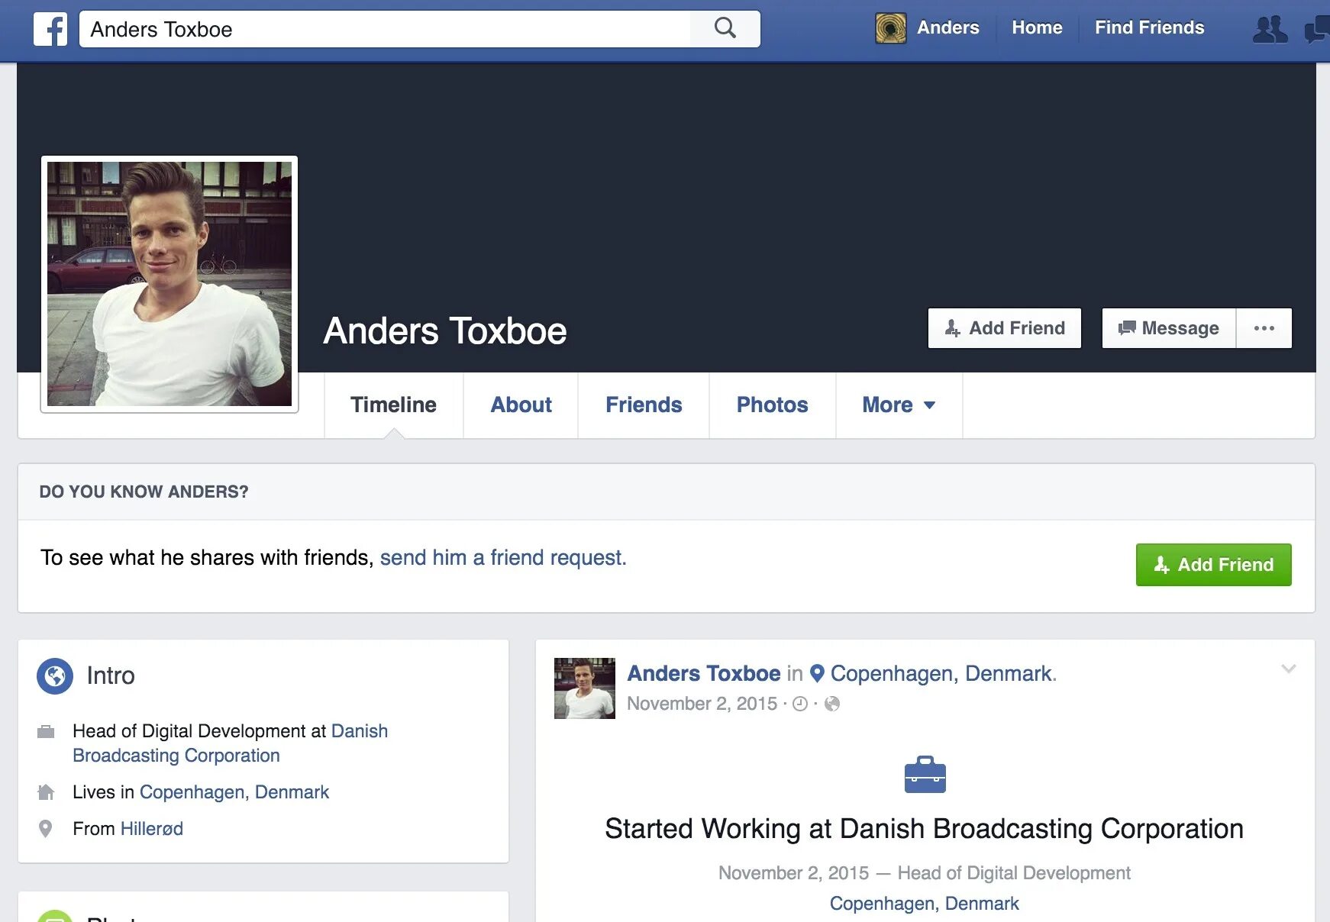Click the public globe icon under post date

(832, 704)
